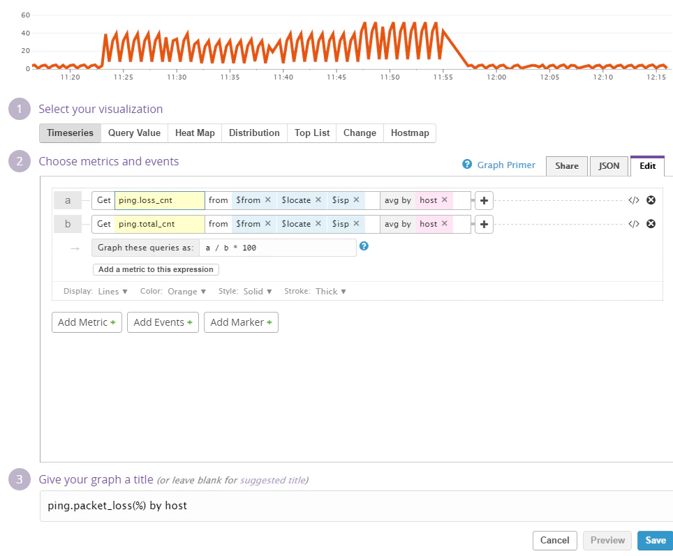Select Top List visualization

312,133
